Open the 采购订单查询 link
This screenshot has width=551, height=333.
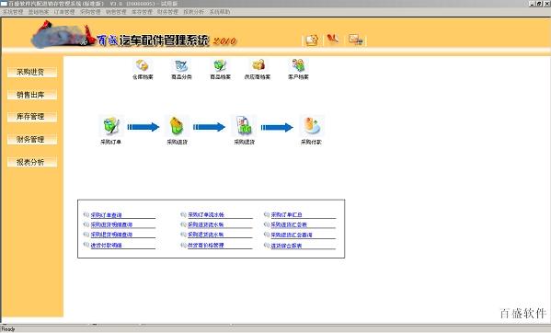tap(106, 215)
